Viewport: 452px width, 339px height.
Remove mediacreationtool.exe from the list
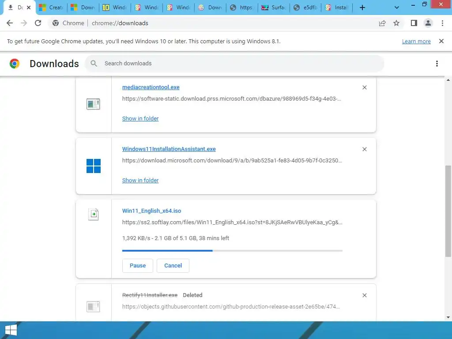coord(364,87)
